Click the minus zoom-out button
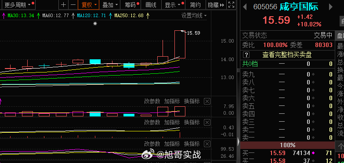This screenshot has width=344, height=163. [73, 5]
